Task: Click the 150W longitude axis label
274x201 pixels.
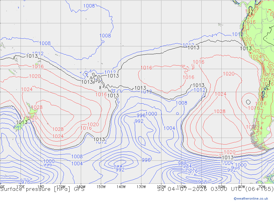Action: click(x=101, y=187)
